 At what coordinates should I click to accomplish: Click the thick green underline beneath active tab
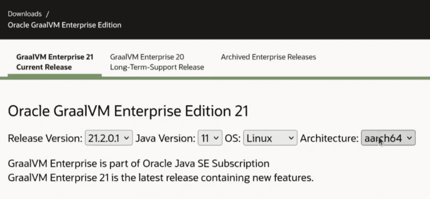[55, 74]
